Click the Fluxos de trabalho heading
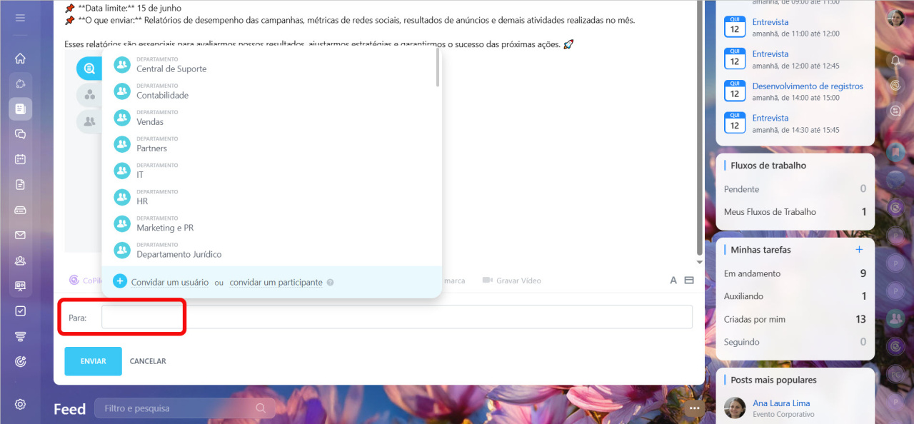 pos(768,166)
